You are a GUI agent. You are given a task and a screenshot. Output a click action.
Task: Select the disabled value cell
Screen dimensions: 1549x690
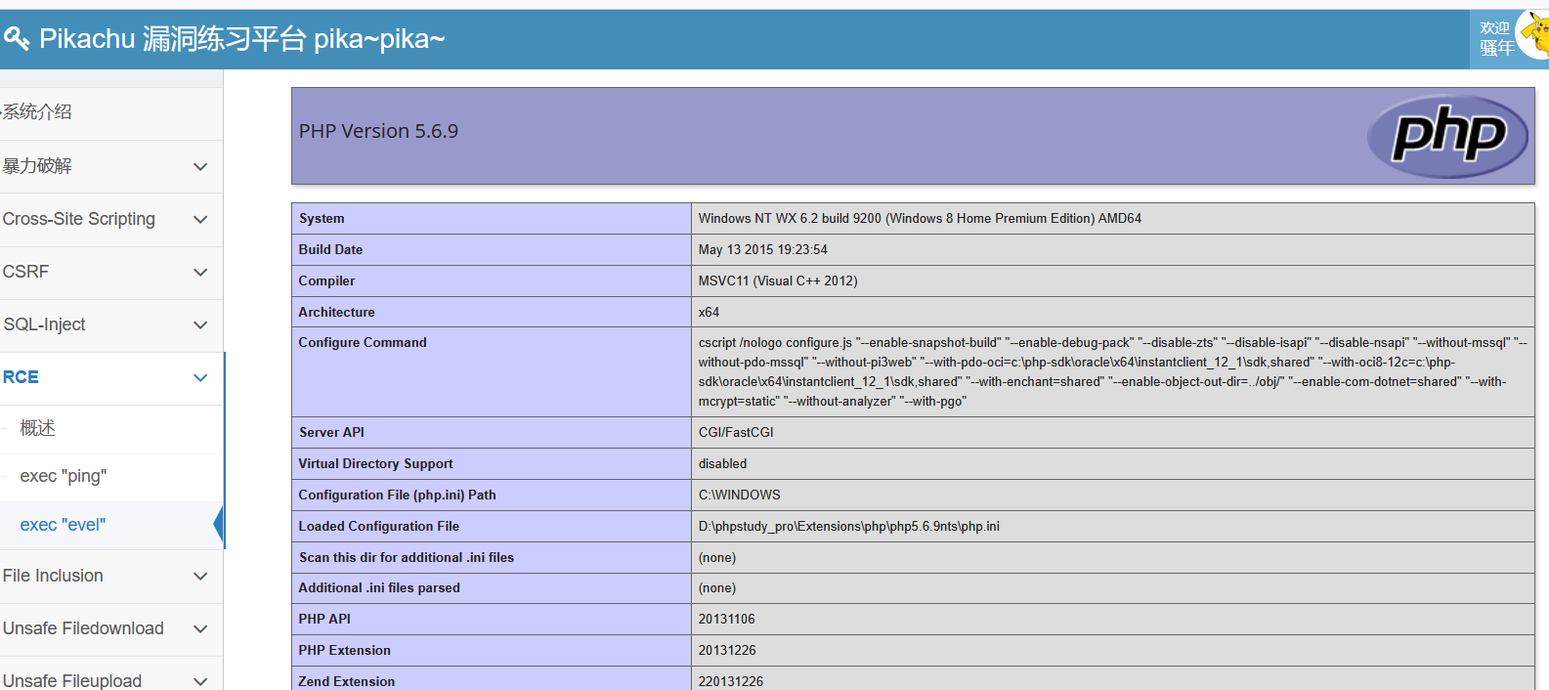click(x=1112, y=464)
